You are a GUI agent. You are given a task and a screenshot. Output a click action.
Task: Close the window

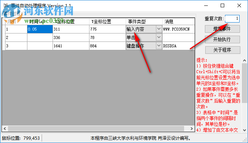pyautogui.click(x=239, y=6)
